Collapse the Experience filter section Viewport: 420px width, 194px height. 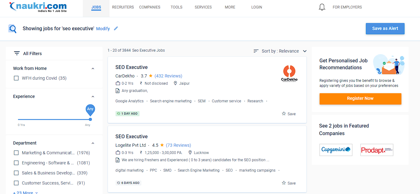pyautogui.click(x=93, y=96)
